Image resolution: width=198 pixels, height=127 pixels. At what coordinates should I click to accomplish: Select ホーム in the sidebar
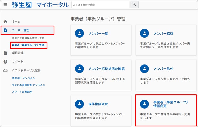pos(16,22)
